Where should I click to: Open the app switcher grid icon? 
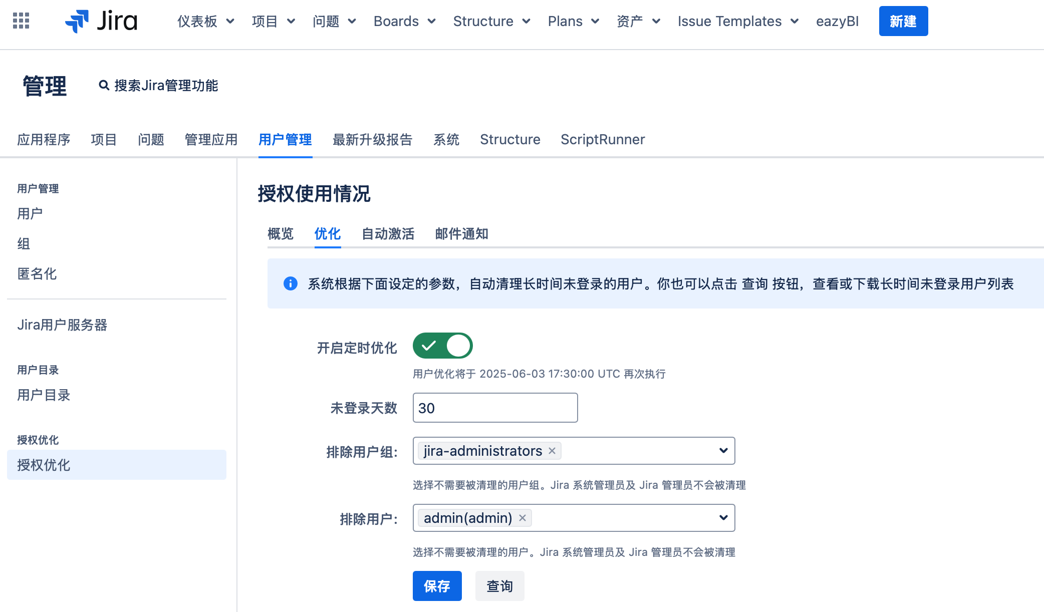21,21
